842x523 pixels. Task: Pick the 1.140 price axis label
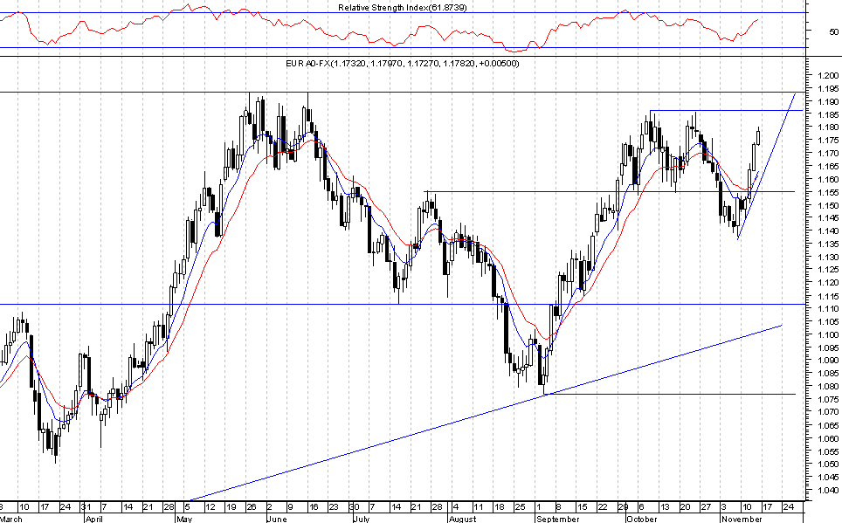(828, 231)
